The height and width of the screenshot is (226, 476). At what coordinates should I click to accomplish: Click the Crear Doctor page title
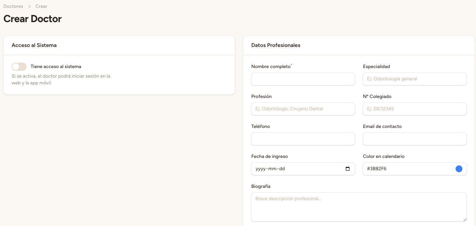[33, 19]
